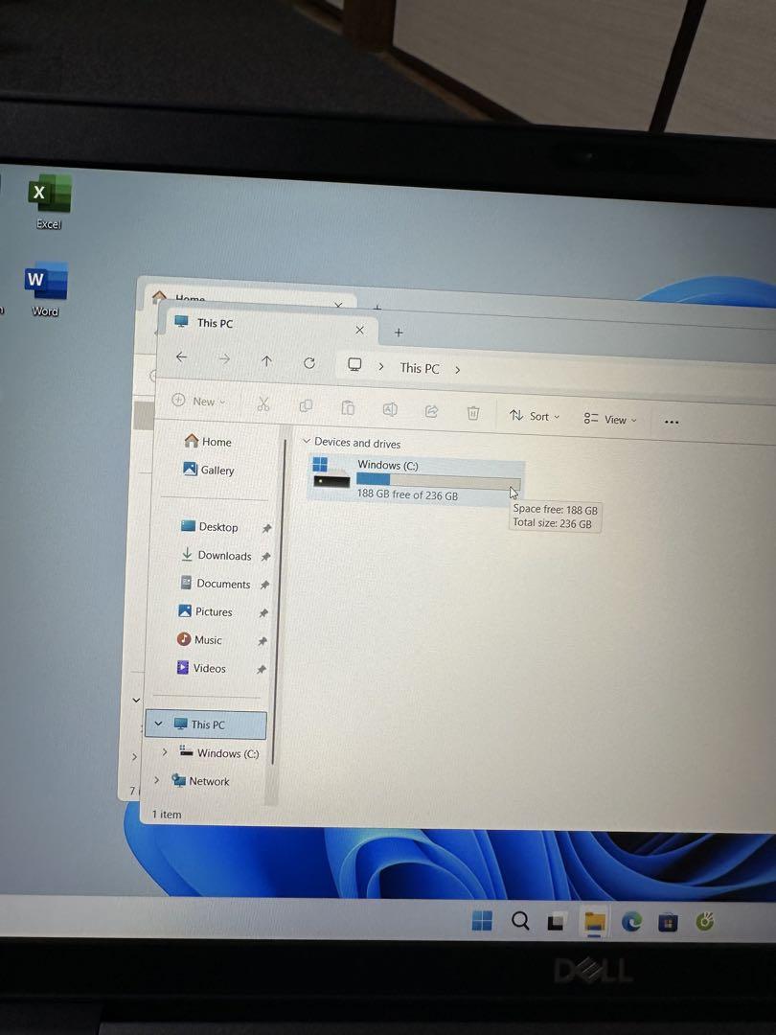
Task: Expand Windows (C:) in navigation pane
Action: click(165, 752)
